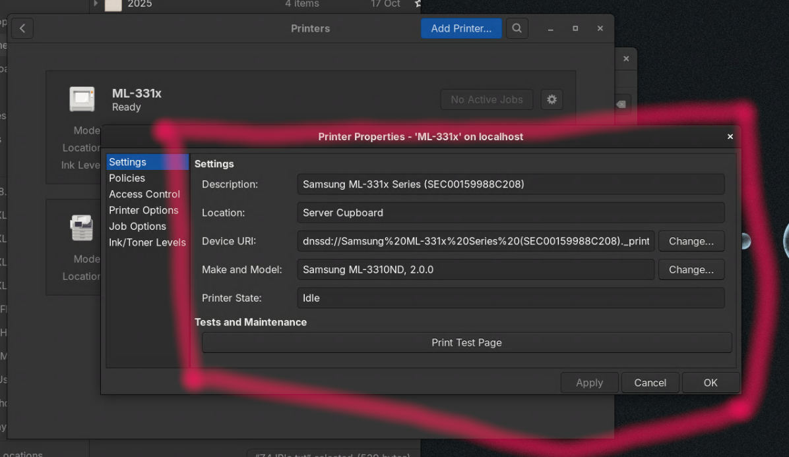Click into the Location text field

coord(511,213)
